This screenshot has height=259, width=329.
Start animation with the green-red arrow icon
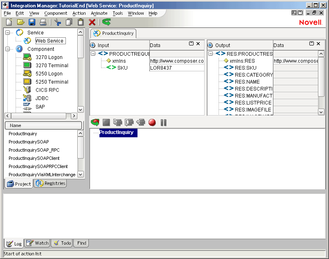tap(95, 122)
